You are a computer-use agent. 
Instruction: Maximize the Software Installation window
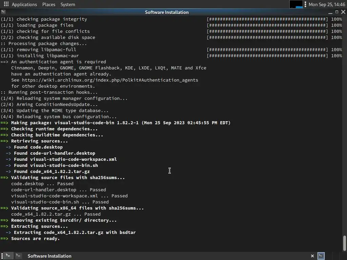(x=337, y=12)
